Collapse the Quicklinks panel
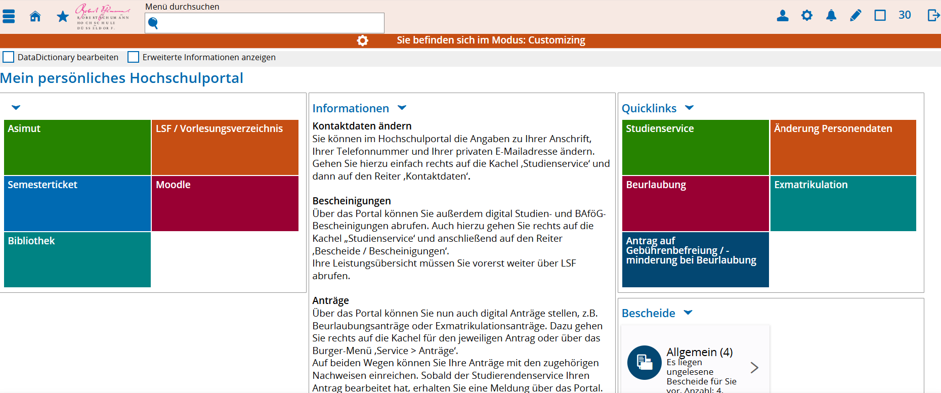This screenshot has height=393, width=941. coord(689,108)
